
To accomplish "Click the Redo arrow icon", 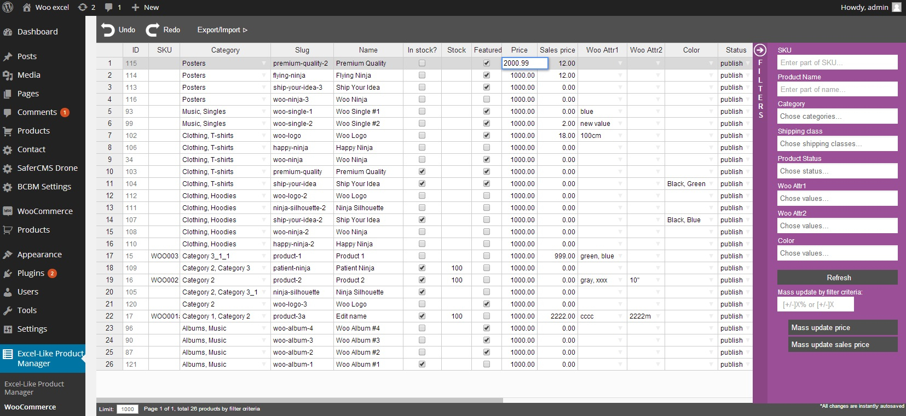I will (x=152, y=30).
